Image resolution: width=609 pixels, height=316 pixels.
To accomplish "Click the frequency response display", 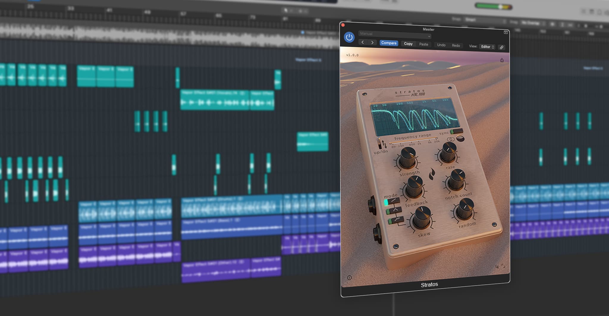I will (415, 118).
